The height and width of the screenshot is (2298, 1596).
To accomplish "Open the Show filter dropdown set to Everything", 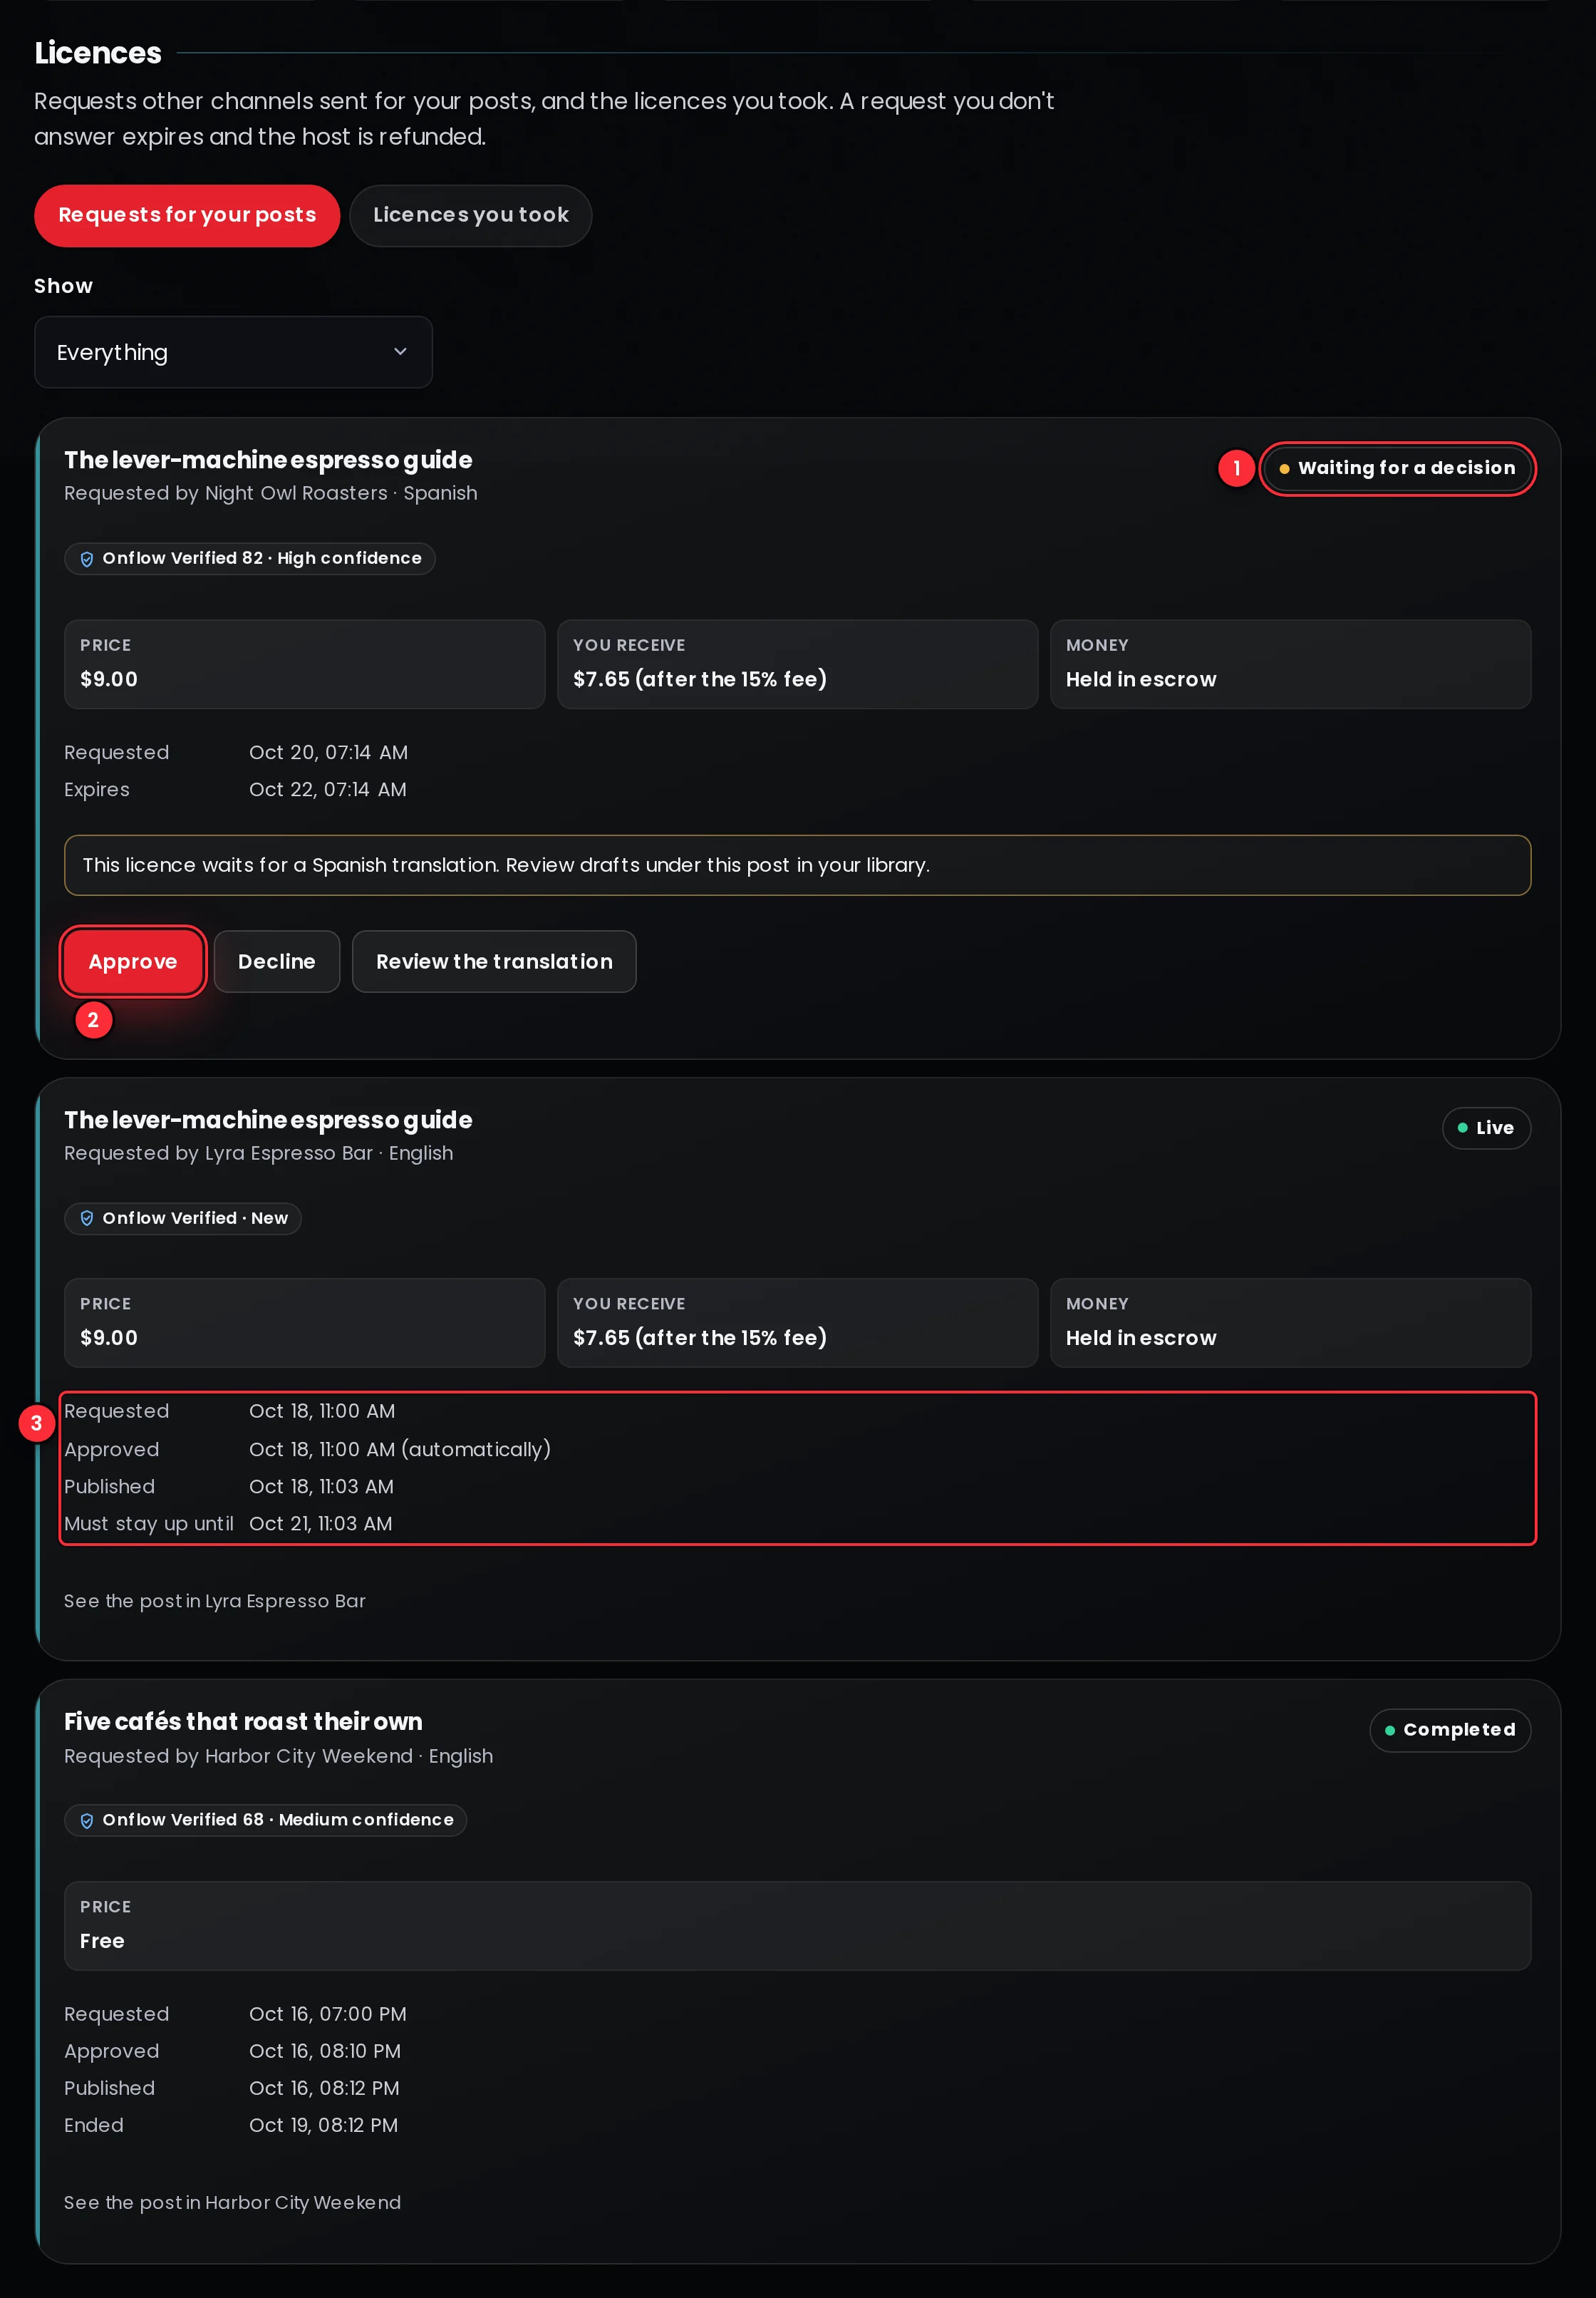I will (233, 352).
